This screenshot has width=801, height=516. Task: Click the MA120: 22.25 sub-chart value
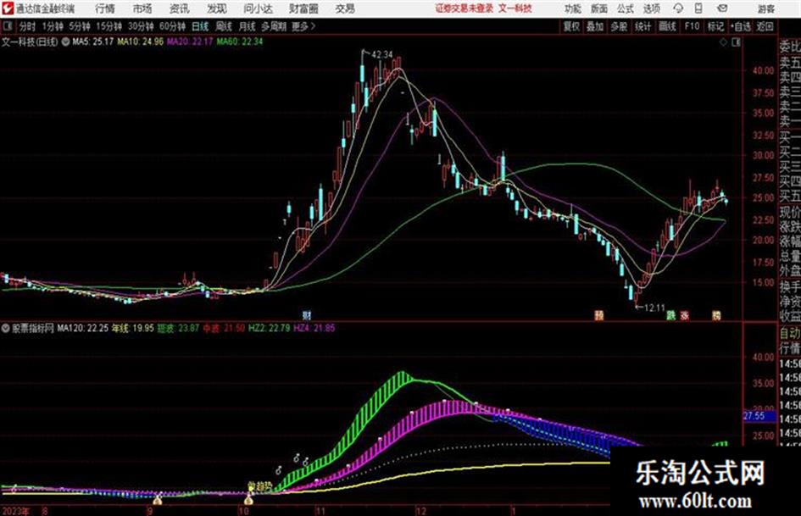click(x=83, y=328)
